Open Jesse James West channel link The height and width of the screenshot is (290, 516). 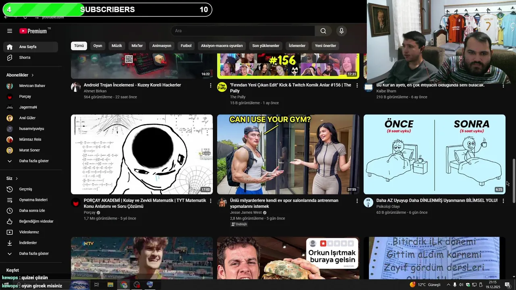(246, 213)
